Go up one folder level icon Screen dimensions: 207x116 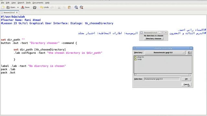(x=190, y=53)
